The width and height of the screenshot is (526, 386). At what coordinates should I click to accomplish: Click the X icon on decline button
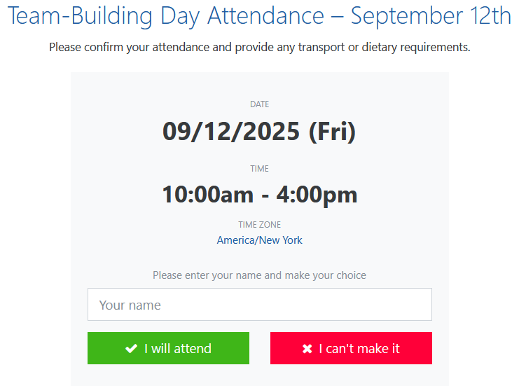coord(307,349)
